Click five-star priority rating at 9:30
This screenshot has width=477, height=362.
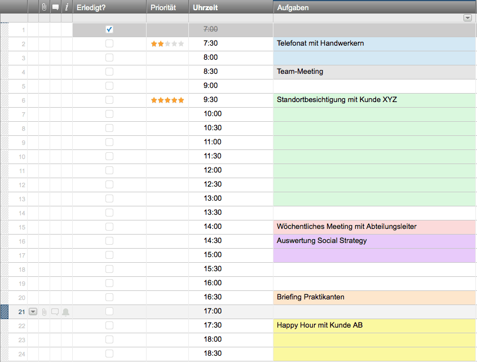click(x=167, y=100)
